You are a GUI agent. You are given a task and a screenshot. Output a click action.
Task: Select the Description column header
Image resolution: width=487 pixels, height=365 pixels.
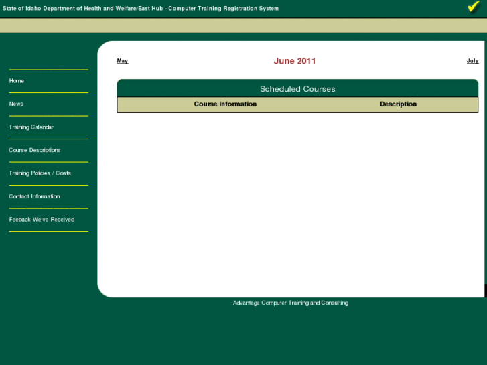click(x=398, y=104)
